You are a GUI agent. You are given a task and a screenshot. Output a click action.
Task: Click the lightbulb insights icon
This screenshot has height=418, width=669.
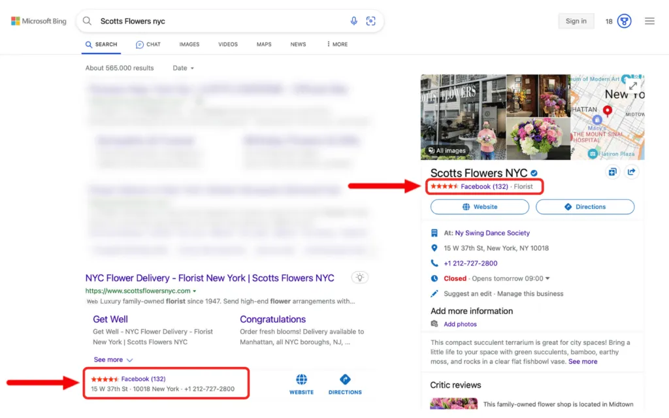click(x=360, y=278)
